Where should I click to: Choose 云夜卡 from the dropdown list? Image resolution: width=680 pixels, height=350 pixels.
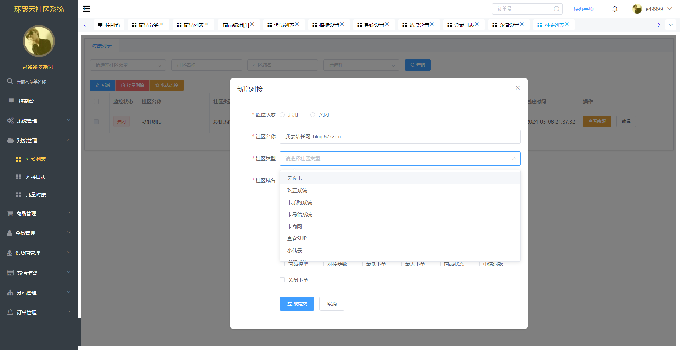point(400,178)
